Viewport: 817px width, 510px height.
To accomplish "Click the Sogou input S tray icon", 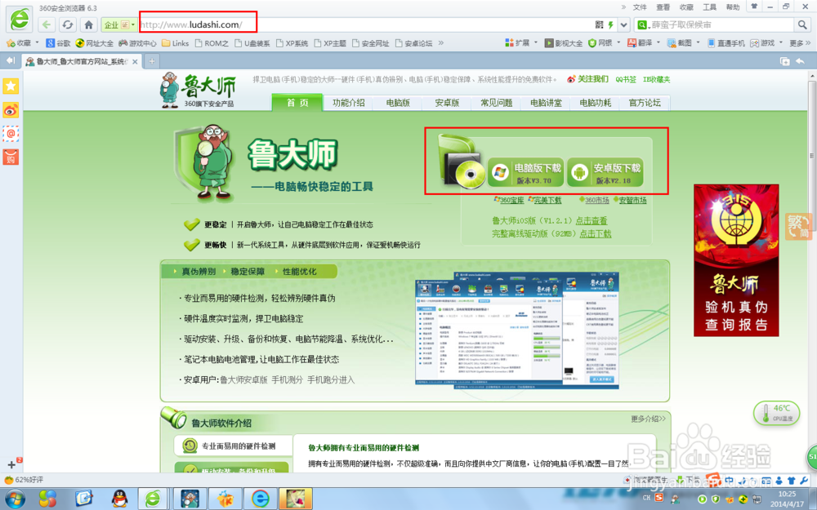I will (x=659, y=498).
